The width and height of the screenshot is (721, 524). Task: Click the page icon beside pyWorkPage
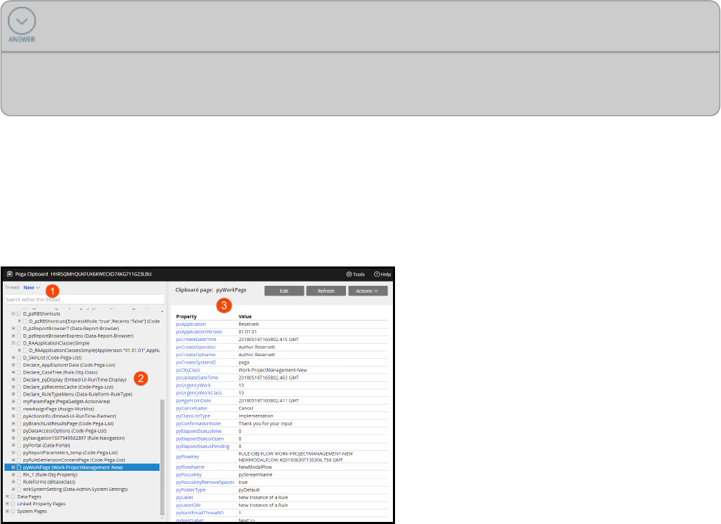tap(19, 467)
